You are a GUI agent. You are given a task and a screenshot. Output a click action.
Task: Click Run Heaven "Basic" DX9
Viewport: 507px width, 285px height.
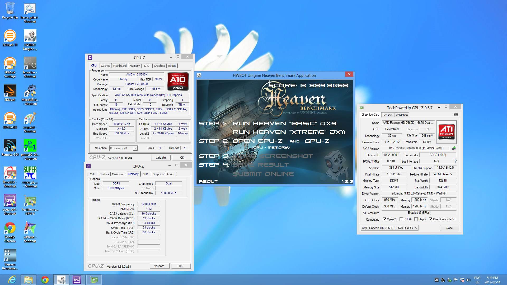pyautogui.click(x=284, y=123)
